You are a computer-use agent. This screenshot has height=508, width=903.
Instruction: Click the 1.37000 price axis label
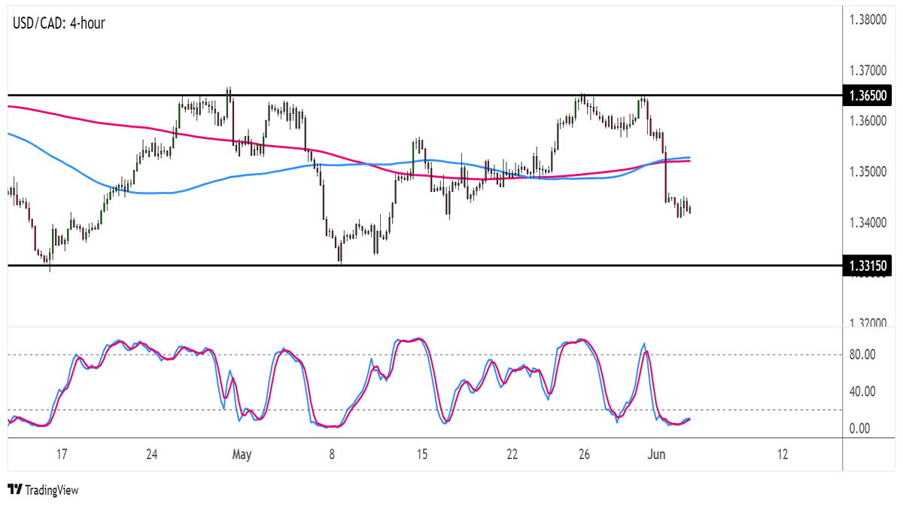(870, 71)
